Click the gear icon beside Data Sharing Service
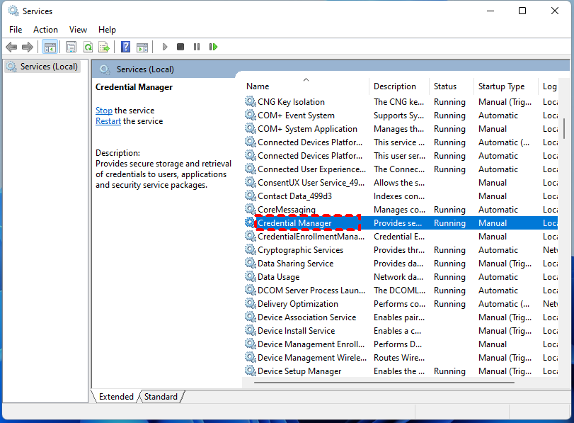574x423 pixels. (251, 263)
